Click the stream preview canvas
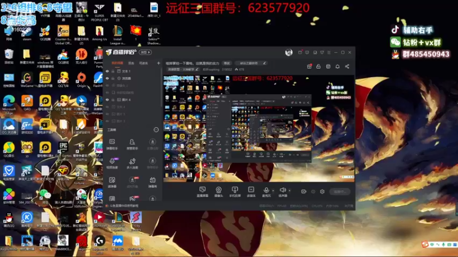This screenshot has height=257, width=458. click(259, 128)
